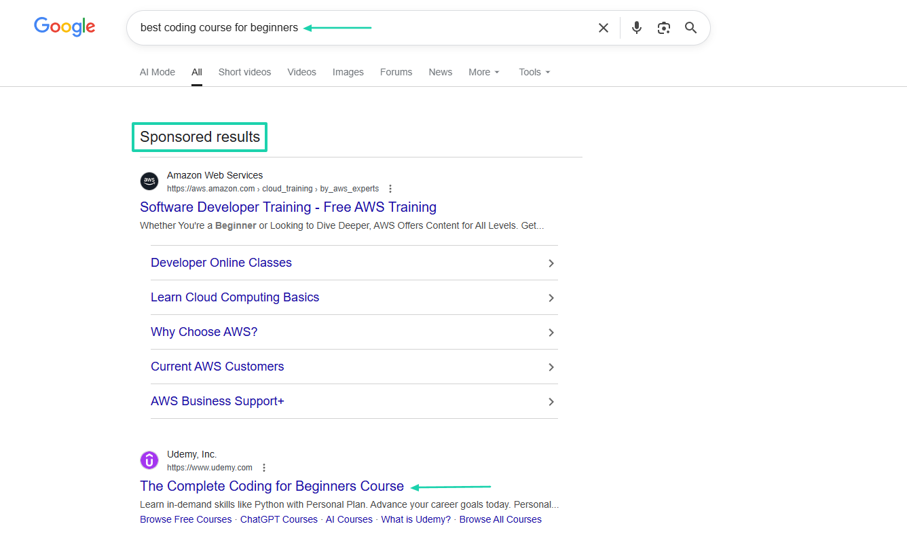907x541 pixels.
Task: Click the Udemy description about in-demand skills
Action: tap(350, 504)
